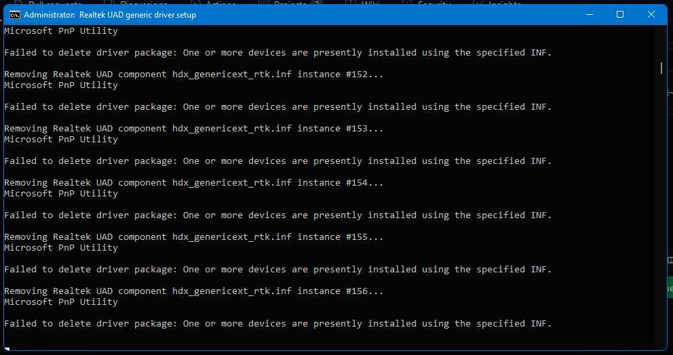Click the command prompt icon in title bar

click(15, 15)
